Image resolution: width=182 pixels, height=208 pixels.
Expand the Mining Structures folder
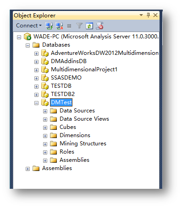pyautogui.click(x=45, y=144)
